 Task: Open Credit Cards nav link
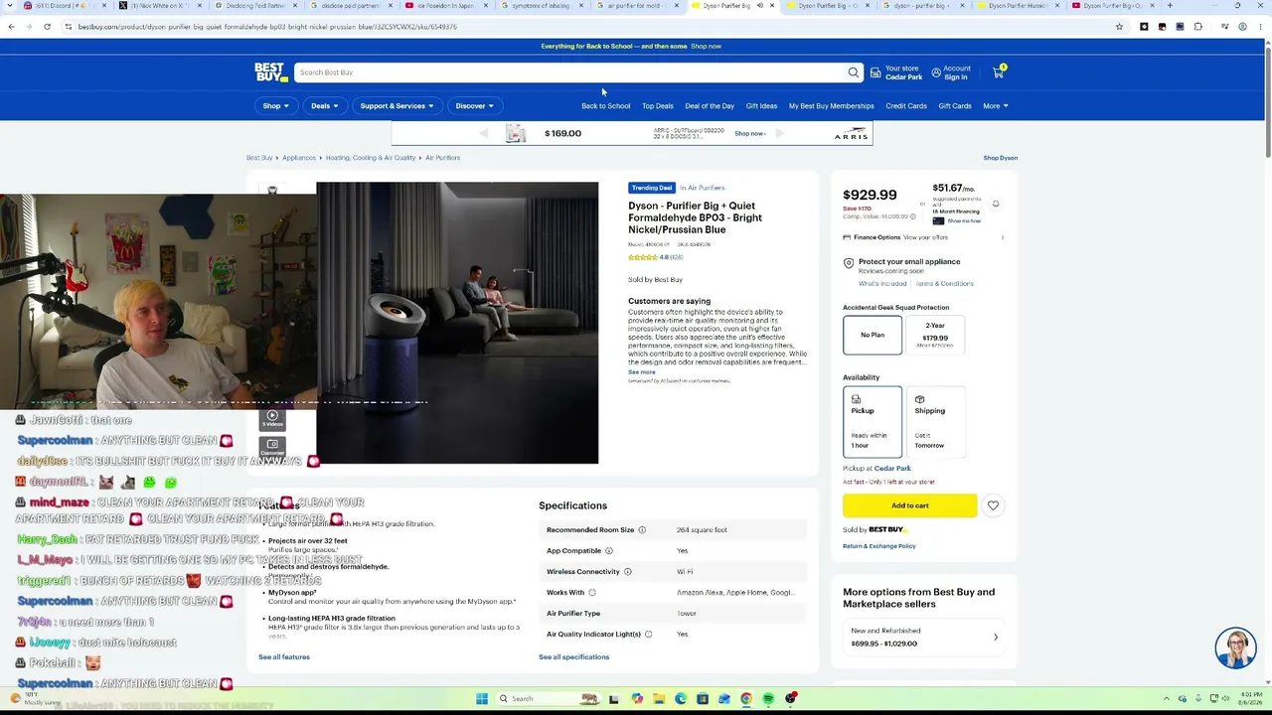906,106
